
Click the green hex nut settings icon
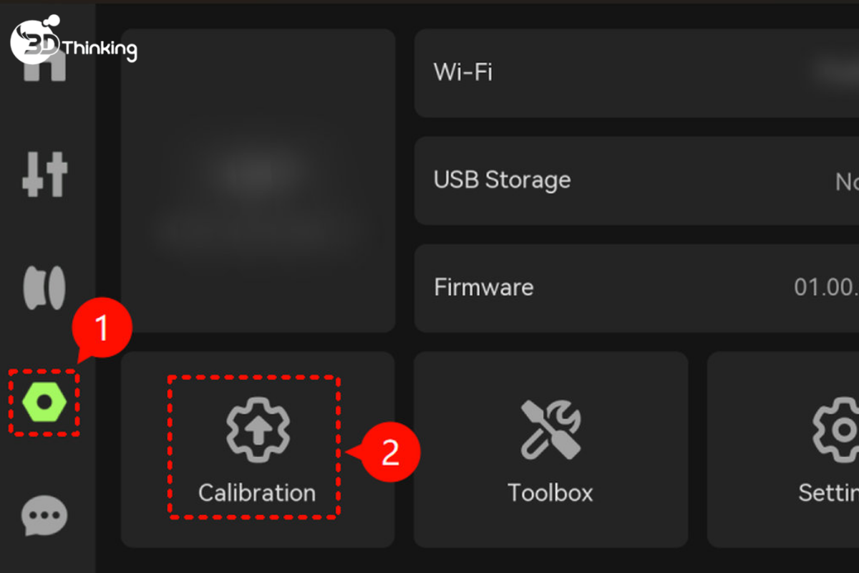[44, 403]
